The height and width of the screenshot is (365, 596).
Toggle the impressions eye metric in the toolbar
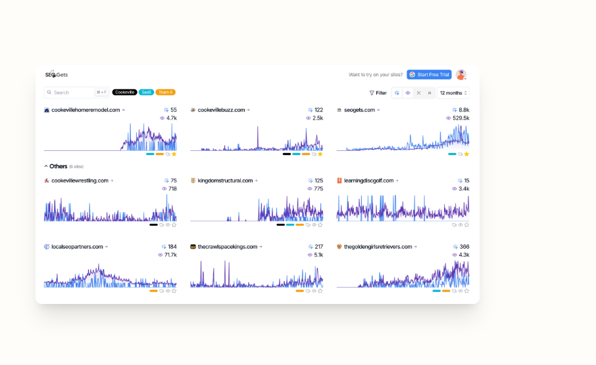pos(408,93)
